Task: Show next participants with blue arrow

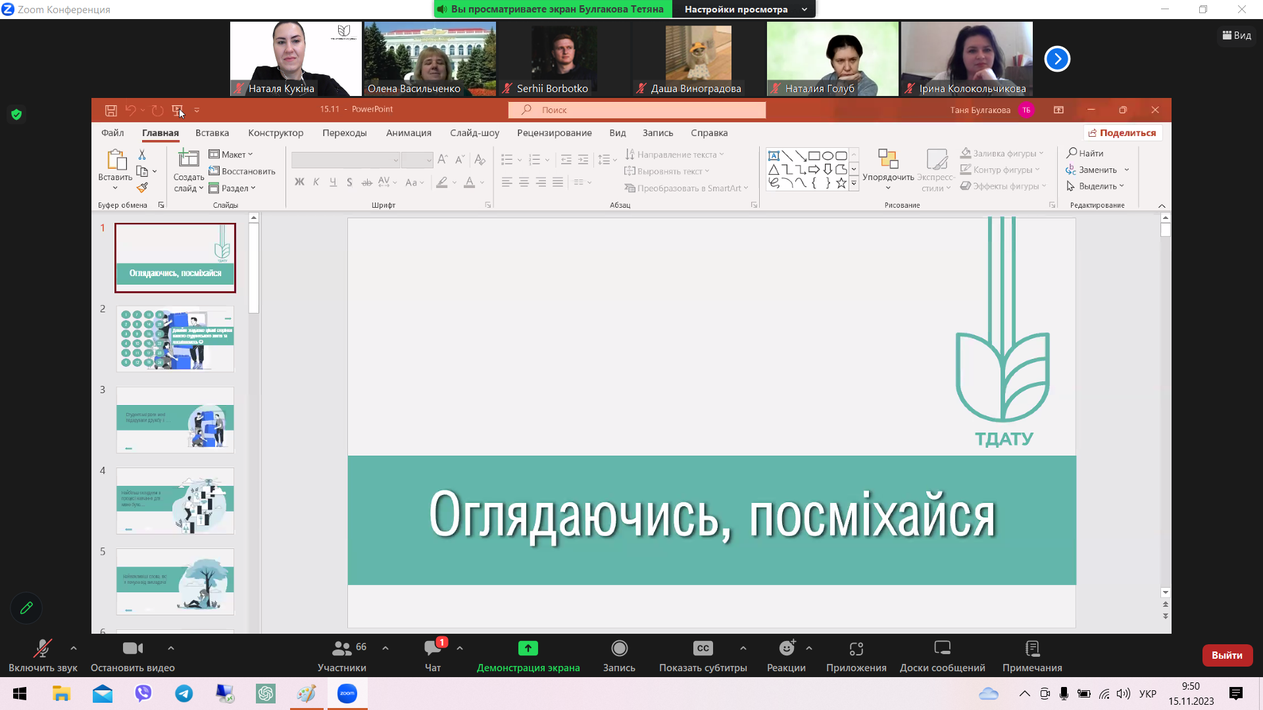Action: 1057,59
